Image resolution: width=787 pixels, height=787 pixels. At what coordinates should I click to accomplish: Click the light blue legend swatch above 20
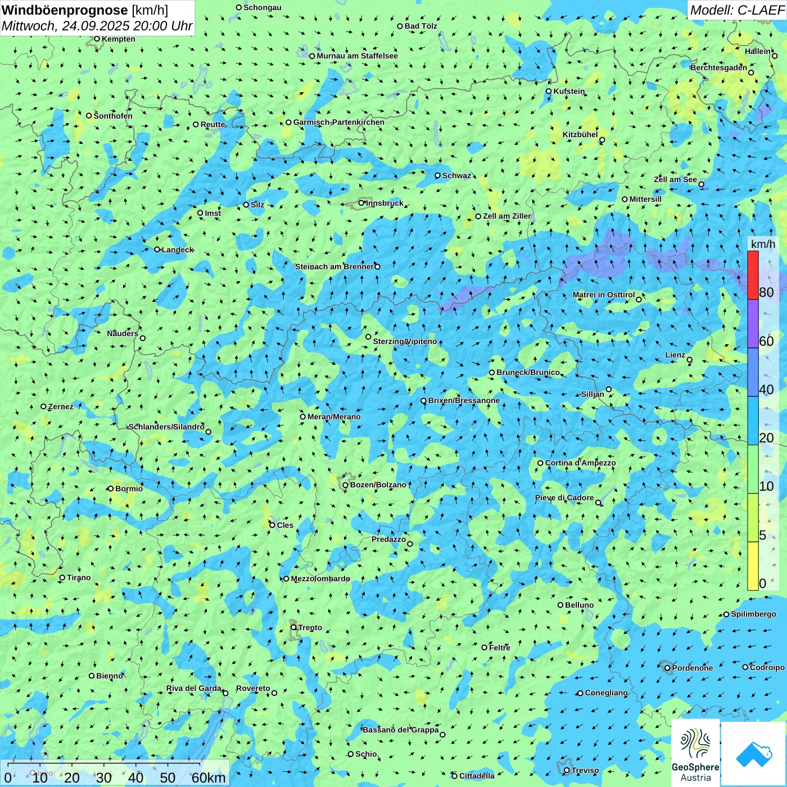pos(753,421)
